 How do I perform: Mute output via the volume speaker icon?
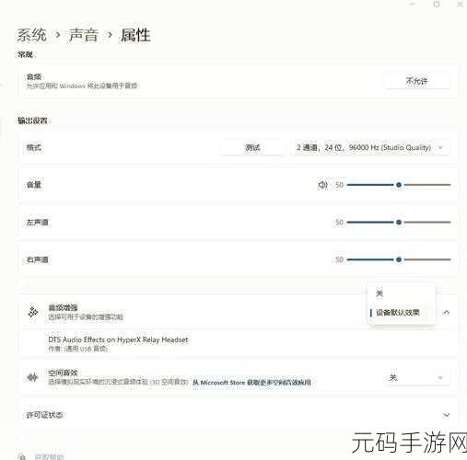[322, 185]
